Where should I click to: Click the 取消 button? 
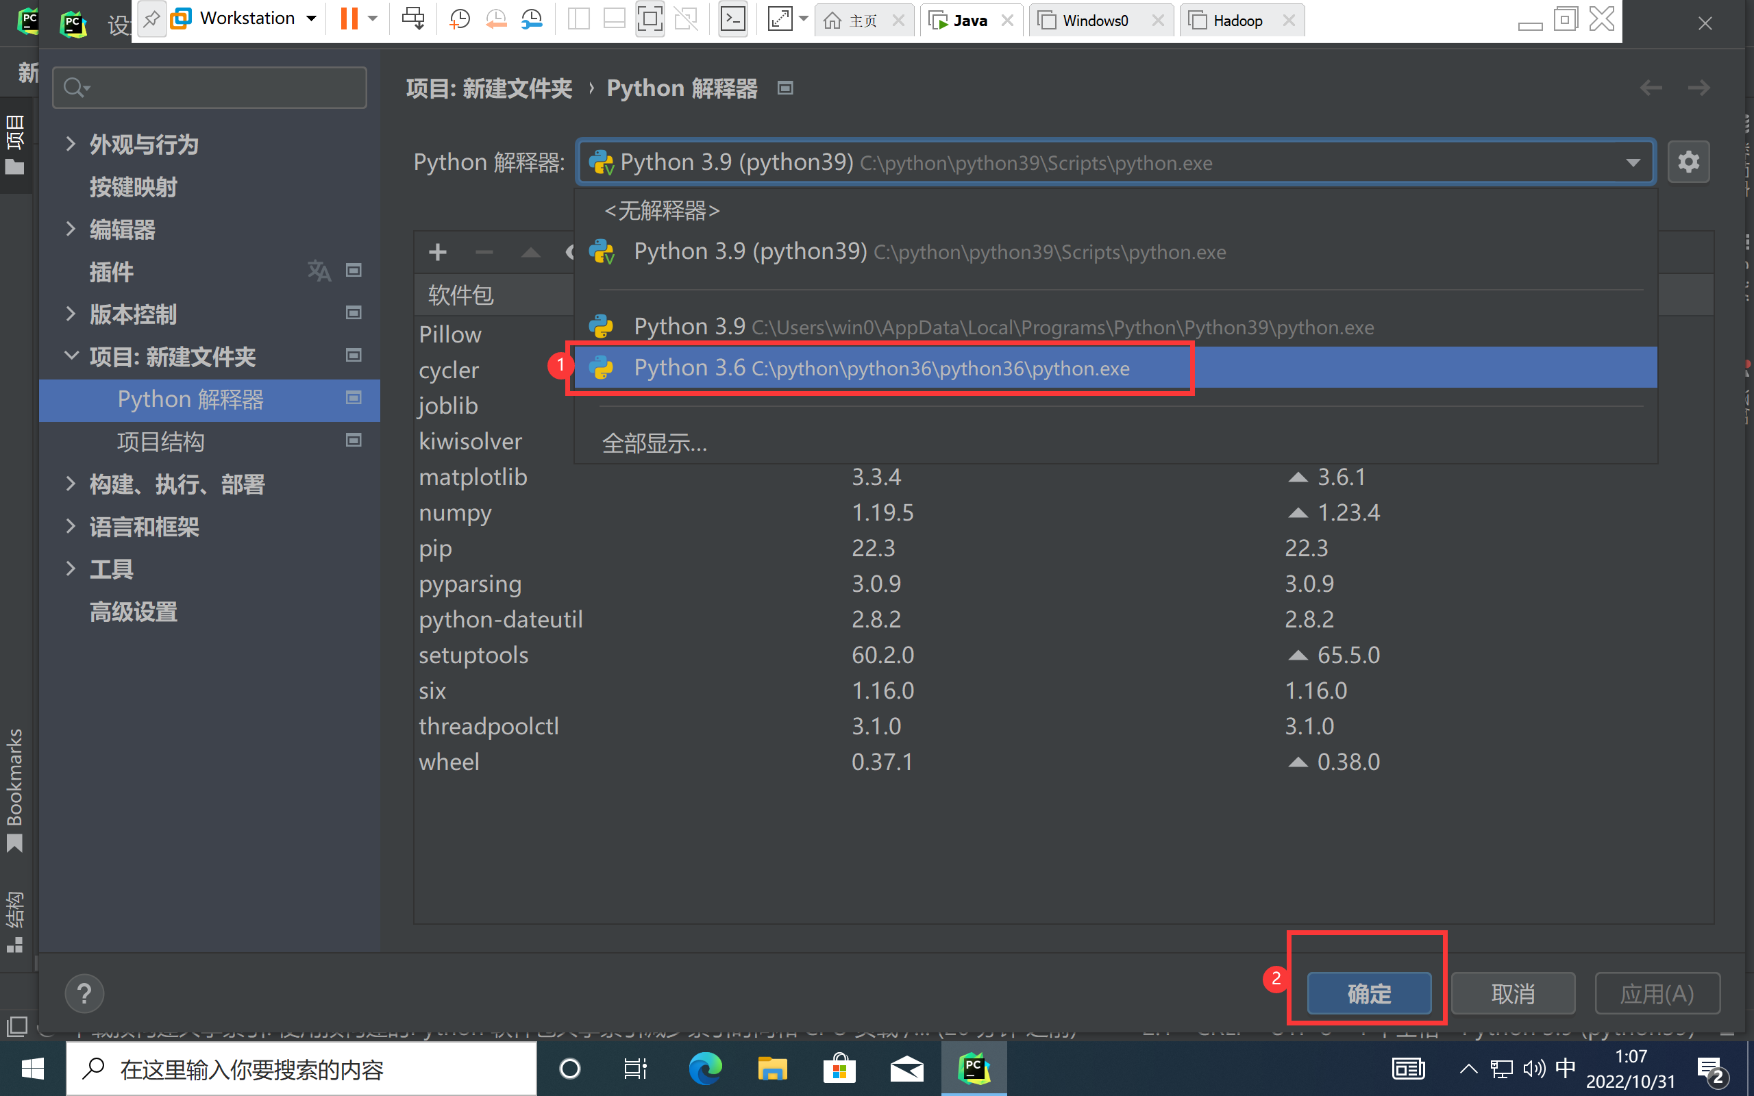coord(1513,993)
